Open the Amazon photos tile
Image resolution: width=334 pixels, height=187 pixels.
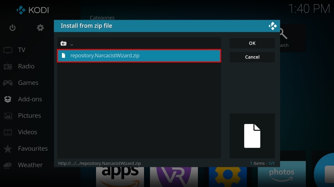tap(281, 174)
